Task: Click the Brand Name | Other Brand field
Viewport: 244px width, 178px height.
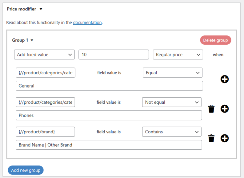Action: 109,145
